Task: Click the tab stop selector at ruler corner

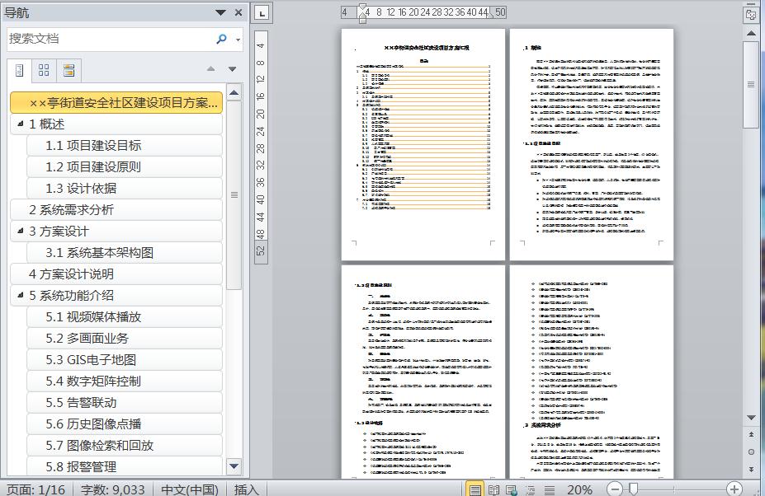Action: (262, 13)
